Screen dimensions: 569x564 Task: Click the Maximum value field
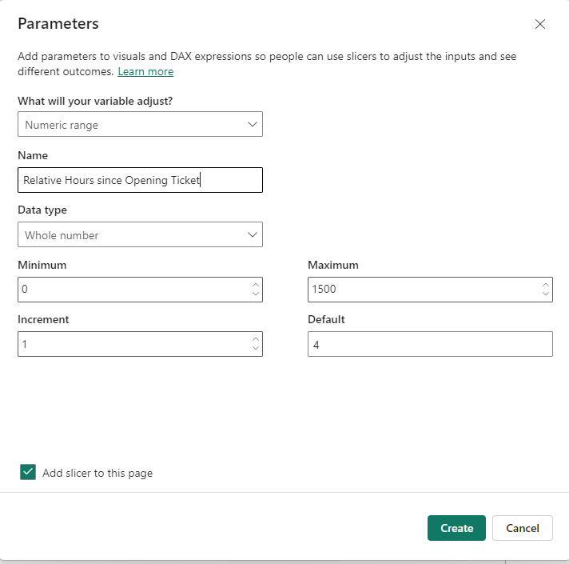tap(422, 290)
